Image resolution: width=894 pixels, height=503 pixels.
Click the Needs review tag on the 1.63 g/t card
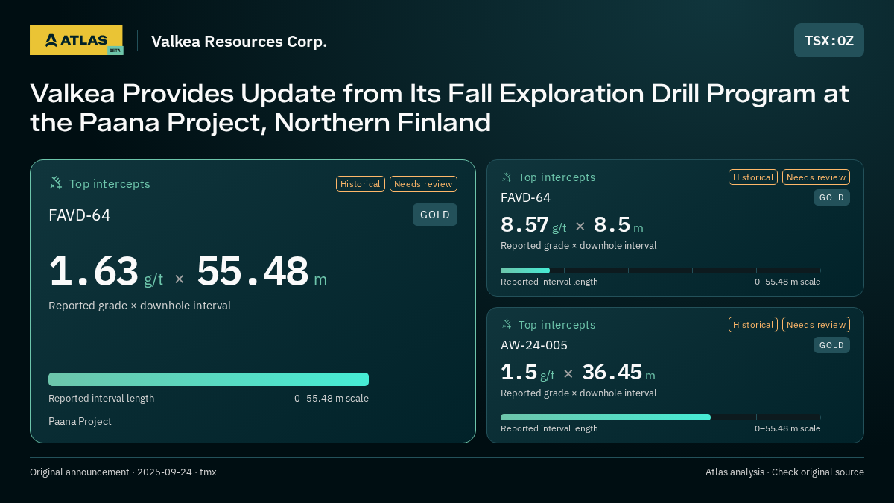[423, 183]
